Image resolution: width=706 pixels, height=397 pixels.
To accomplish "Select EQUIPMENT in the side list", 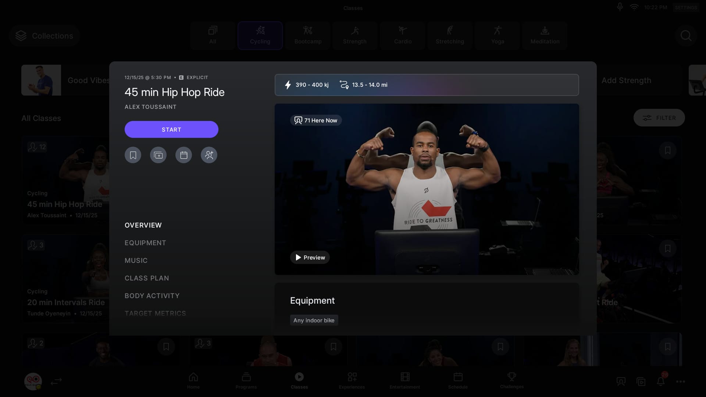I will point(145,243).
